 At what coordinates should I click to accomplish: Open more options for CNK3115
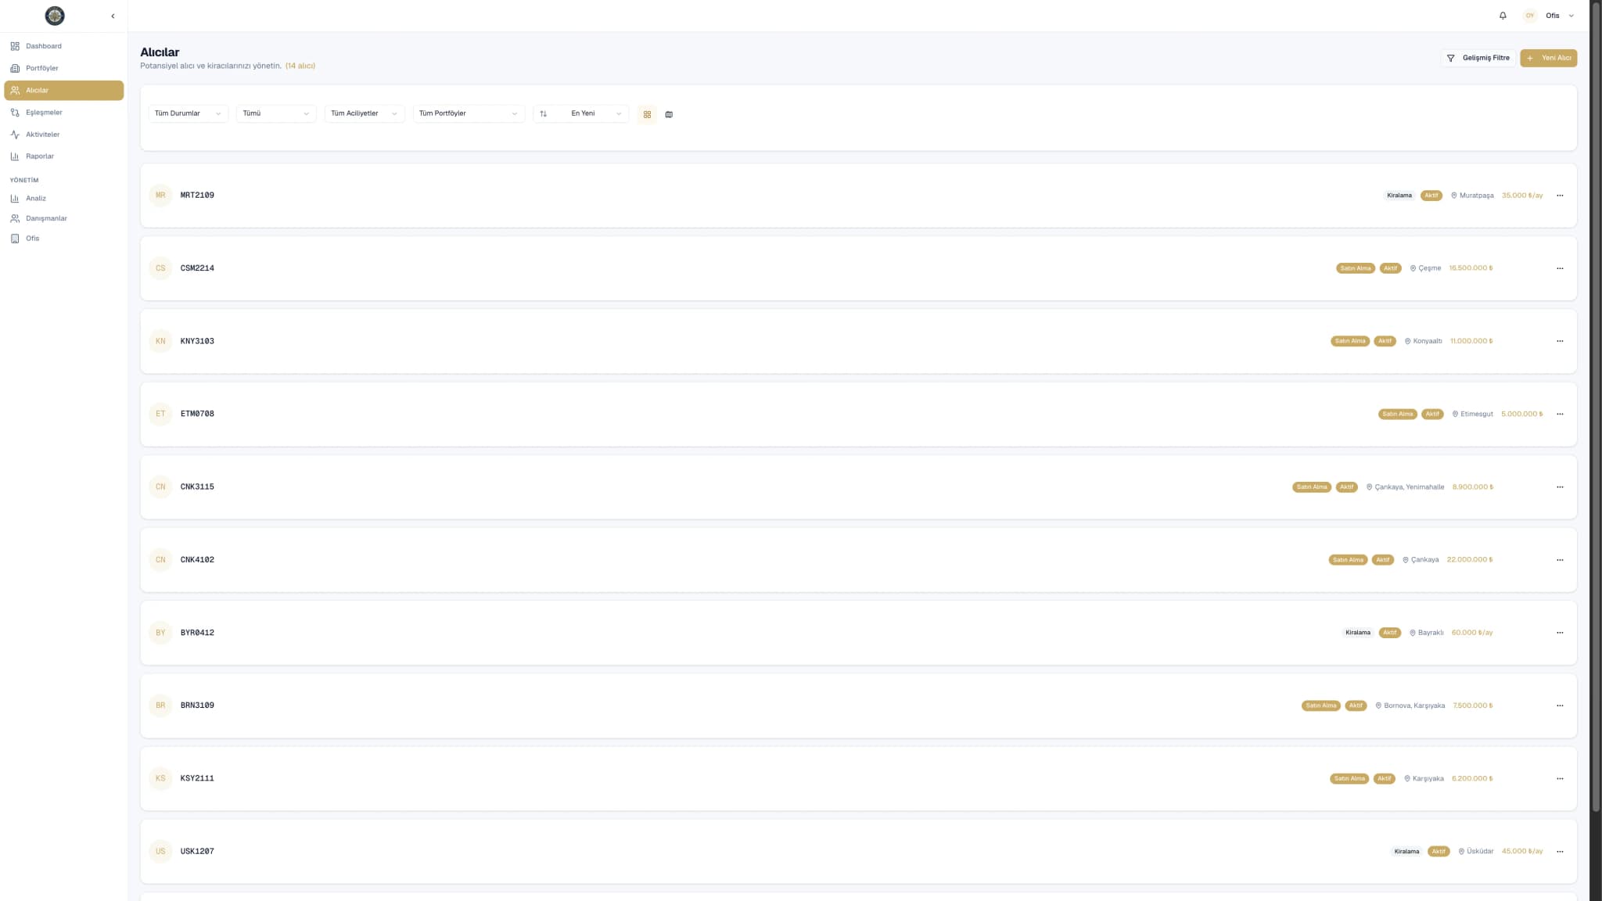(1560, 486)
